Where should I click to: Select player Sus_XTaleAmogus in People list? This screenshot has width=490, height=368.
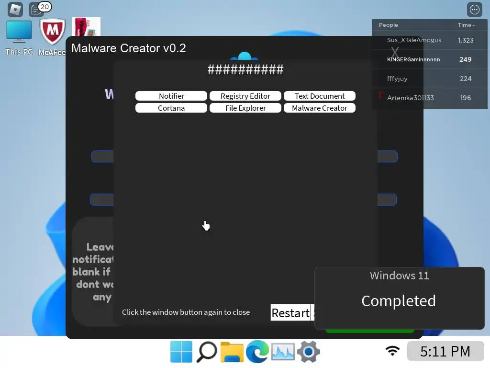[429, 40]
